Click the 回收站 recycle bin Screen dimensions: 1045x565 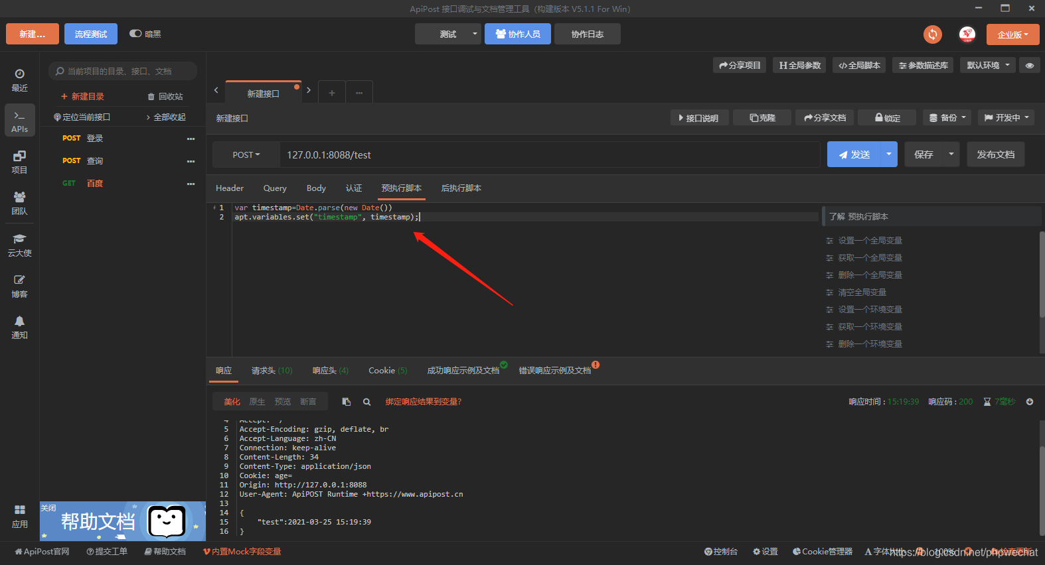[165, 96]
